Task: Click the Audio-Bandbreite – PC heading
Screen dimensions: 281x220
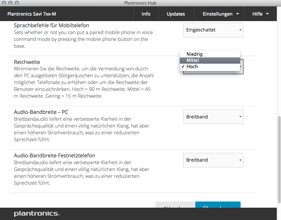Action: point(41,112)
